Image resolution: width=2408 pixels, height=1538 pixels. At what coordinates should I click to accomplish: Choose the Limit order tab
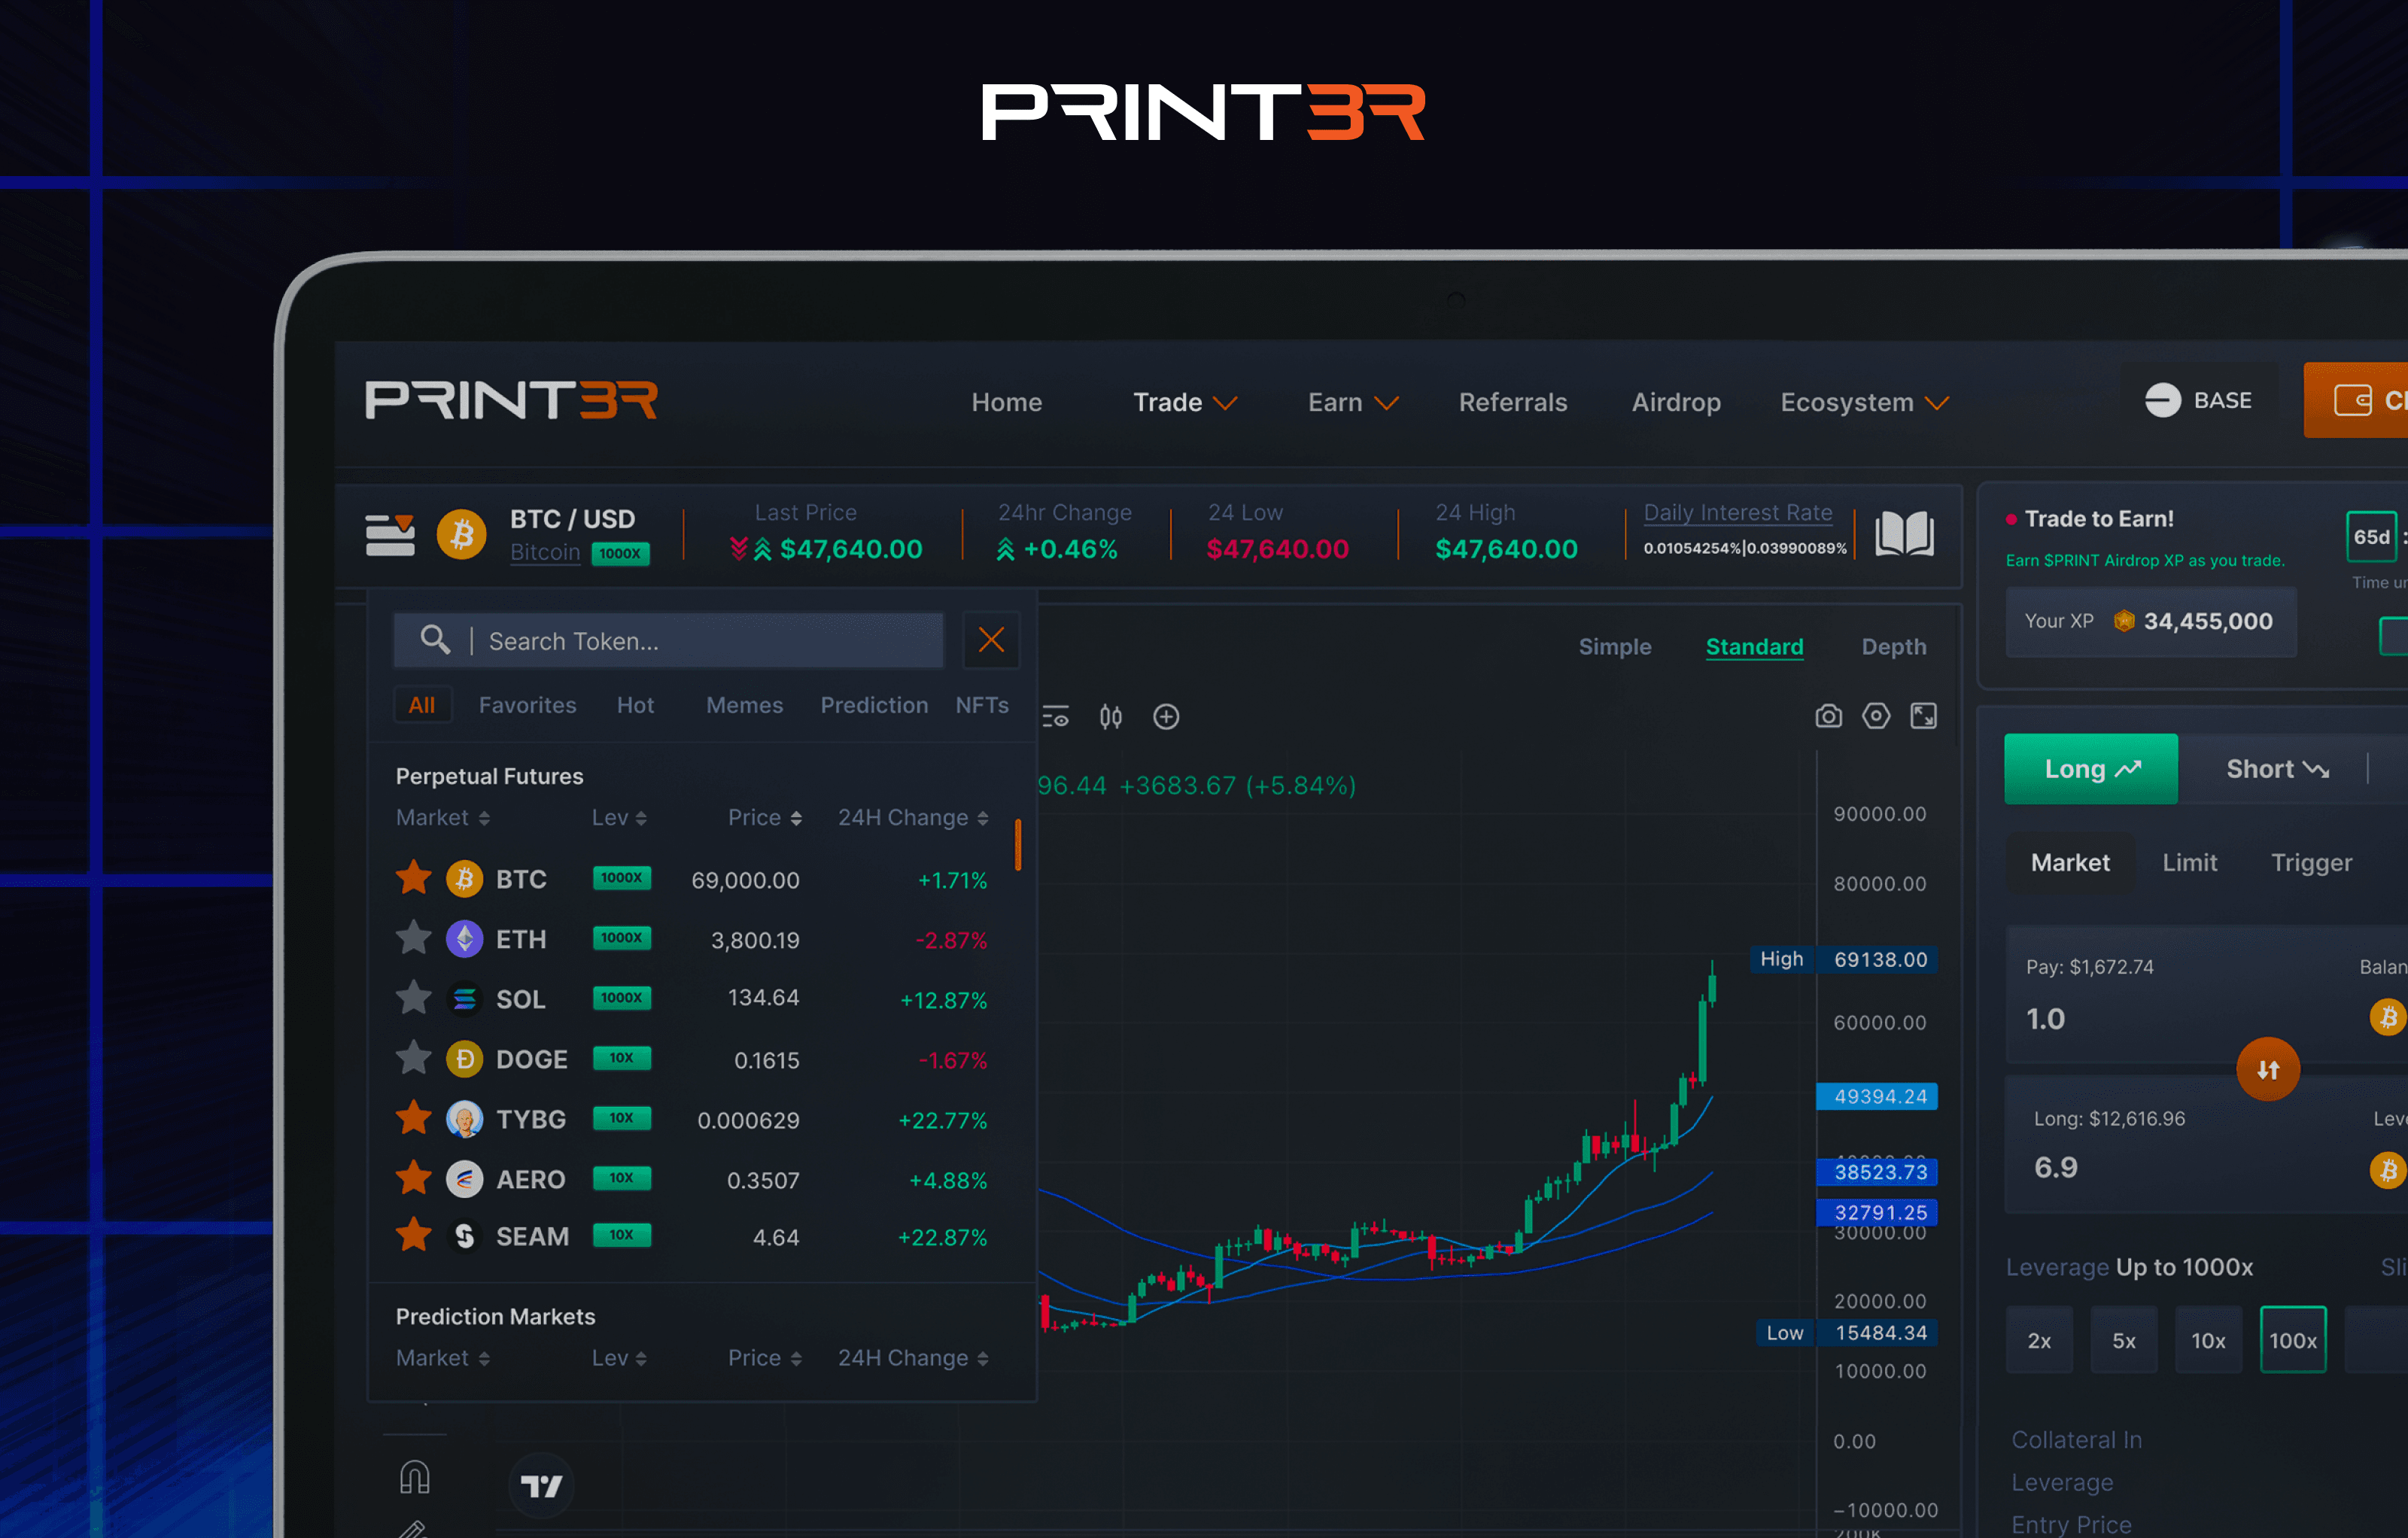tap(2190, 862)
